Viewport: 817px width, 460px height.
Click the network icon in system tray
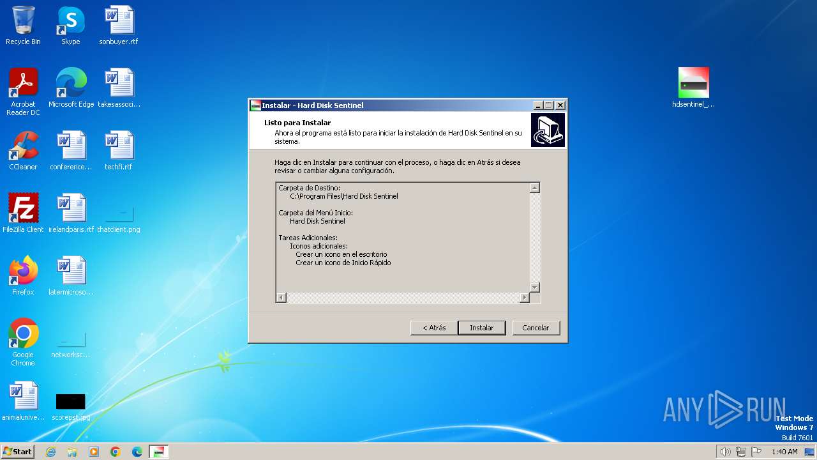point(741,452)
